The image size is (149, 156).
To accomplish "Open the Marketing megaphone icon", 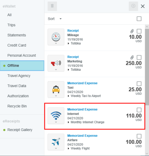I will [x=56, y=63].
